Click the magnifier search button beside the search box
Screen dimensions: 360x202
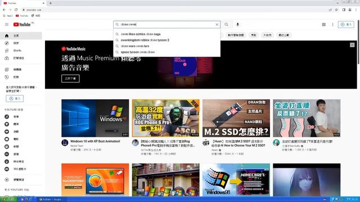pyautogui.click(x=226, y=25)
